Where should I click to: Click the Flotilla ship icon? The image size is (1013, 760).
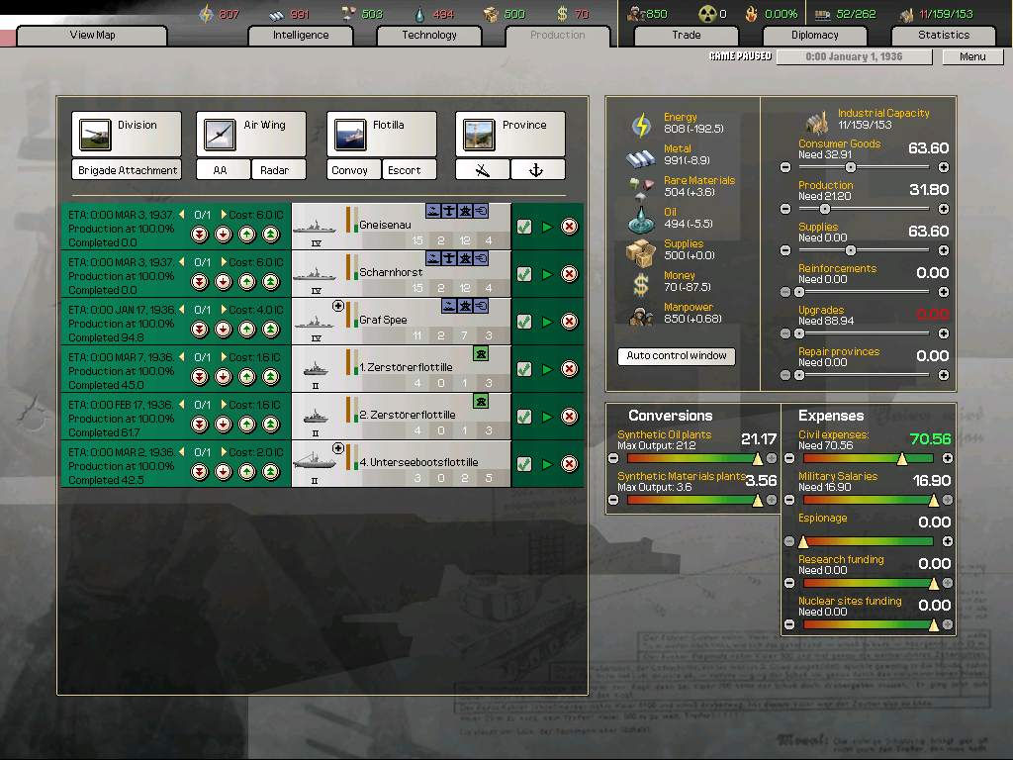(x=350, y=135)
